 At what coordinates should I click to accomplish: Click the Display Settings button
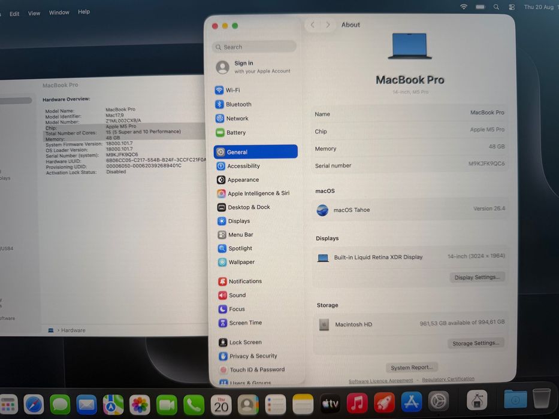click(477, 277)
